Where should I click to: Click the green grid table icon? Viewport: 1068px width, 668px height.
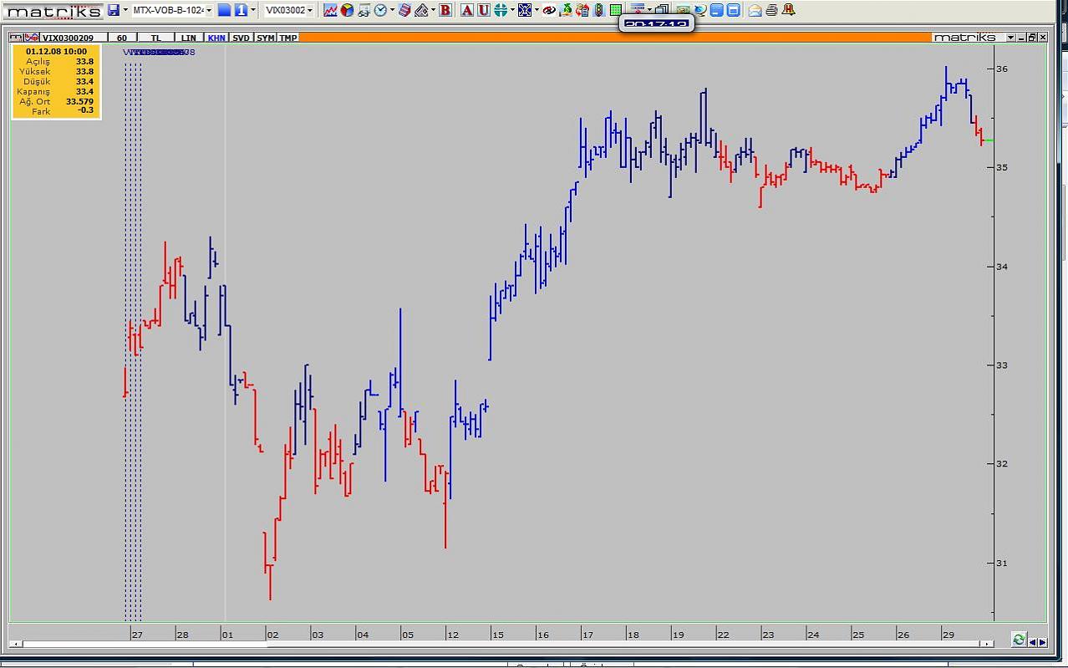click(x=615, y=10)
